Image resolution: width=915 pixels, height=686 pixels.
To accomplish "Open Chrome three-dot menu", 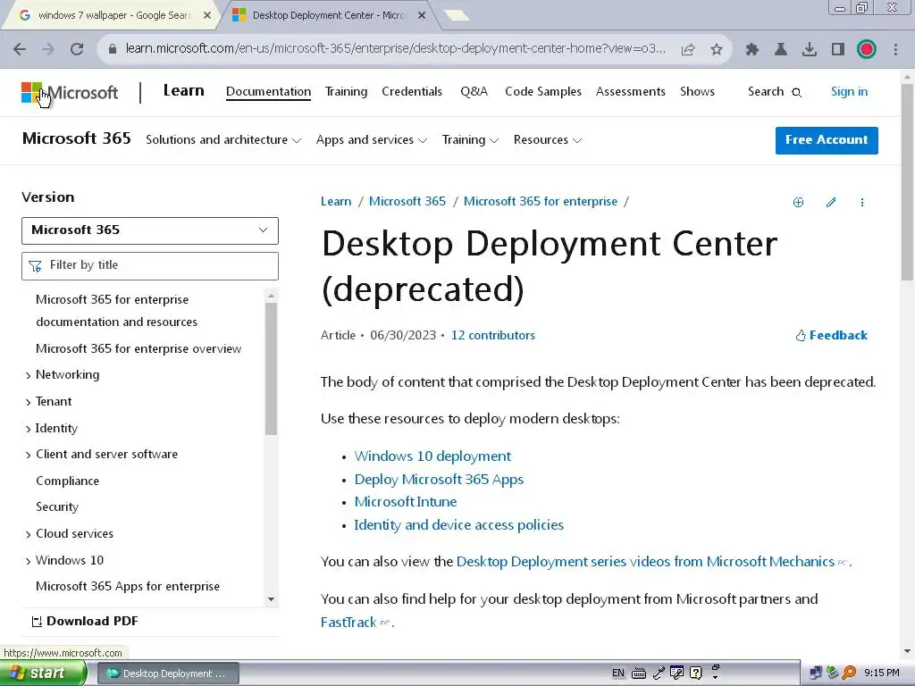I will coord(895,49).
